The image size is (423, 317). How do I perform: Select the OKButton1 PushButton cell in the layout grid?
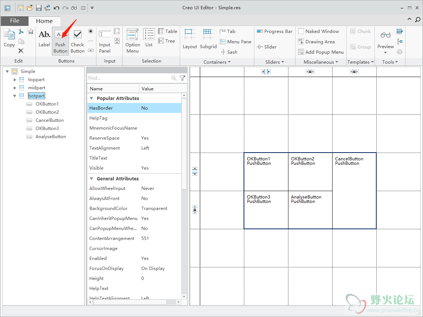coord(266,172)
